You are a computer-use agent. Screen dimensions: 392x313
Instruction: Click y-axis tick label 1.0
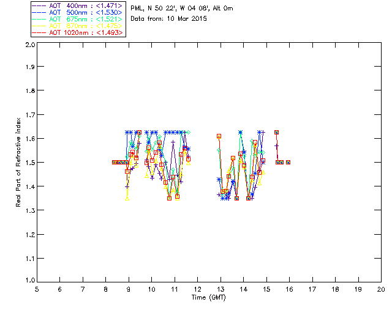(30, 281)
